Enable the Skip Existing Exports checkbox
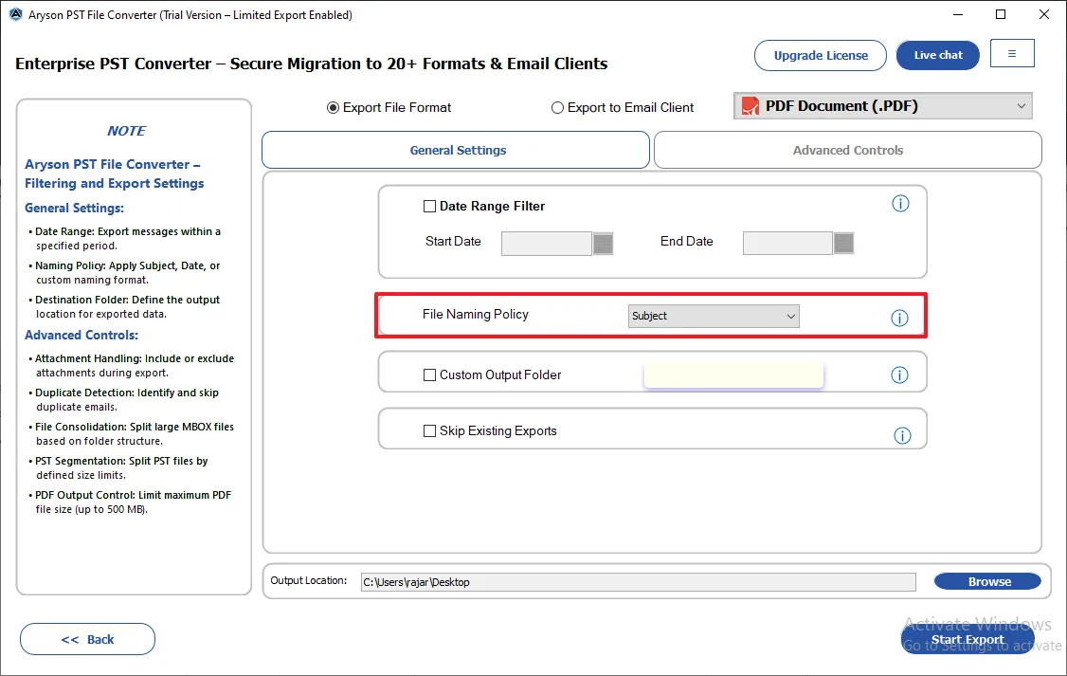 tap(429, 431)
